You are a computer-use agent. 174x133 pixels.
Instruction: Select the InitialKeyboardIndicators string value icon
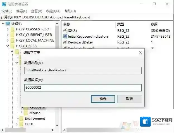tap(65, 36)
